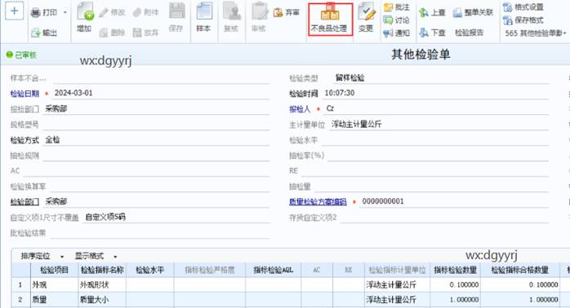This screenshot has height=308, width=570.
Task: Click the 检验时间 field 10:07:30
Action: (435, 93)
